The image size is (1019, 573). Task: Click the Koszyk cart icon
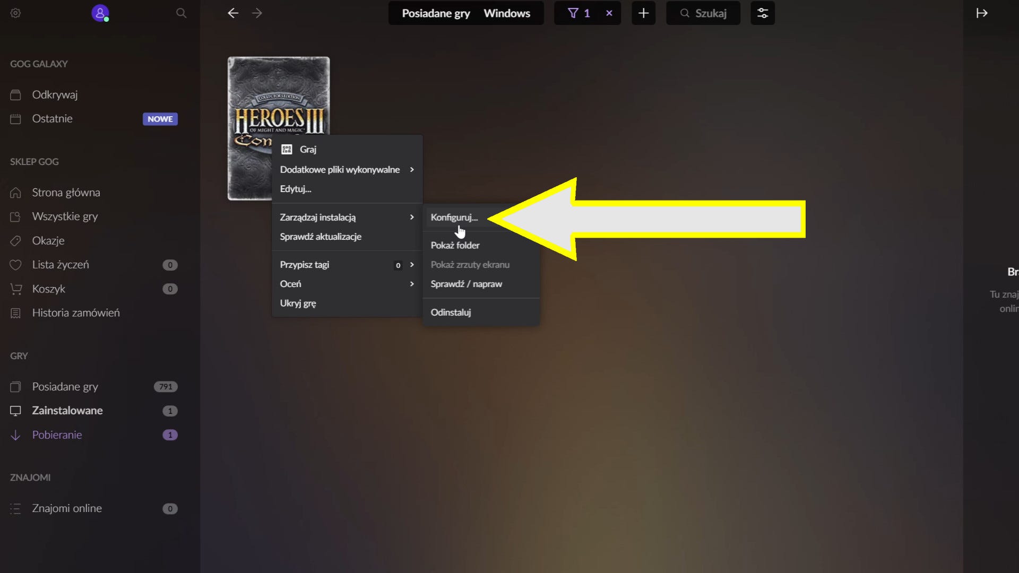tap(15, 289)
